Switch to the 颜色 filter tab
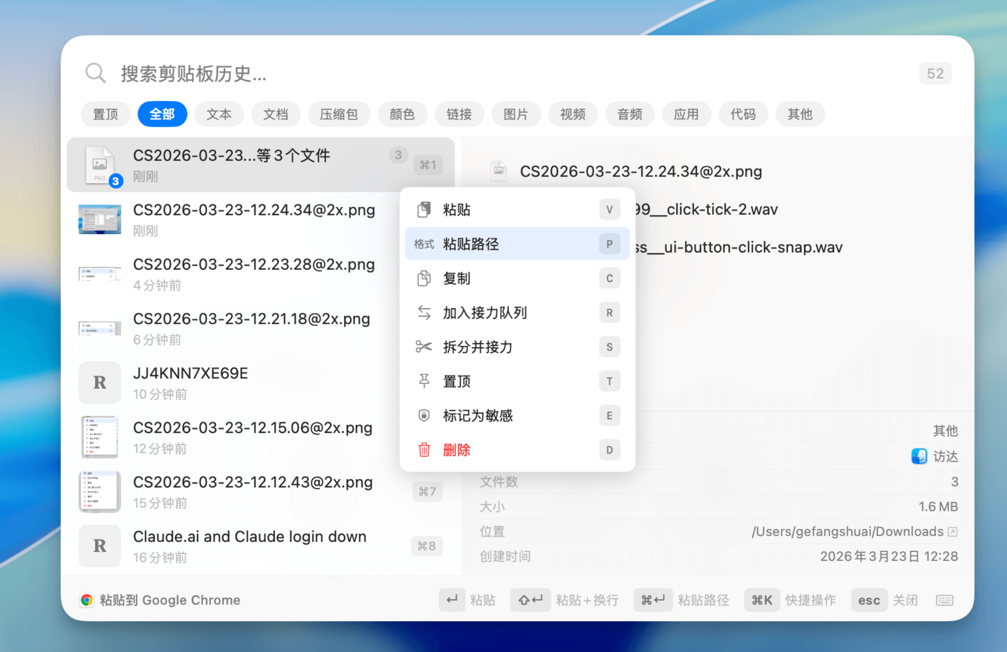The width and height of the screenshot is (1007, 652). 403,114
